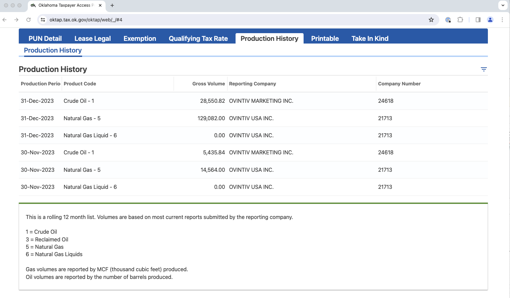
Task: Expand the tab search dropdown arrow
Action: (503, 5)
